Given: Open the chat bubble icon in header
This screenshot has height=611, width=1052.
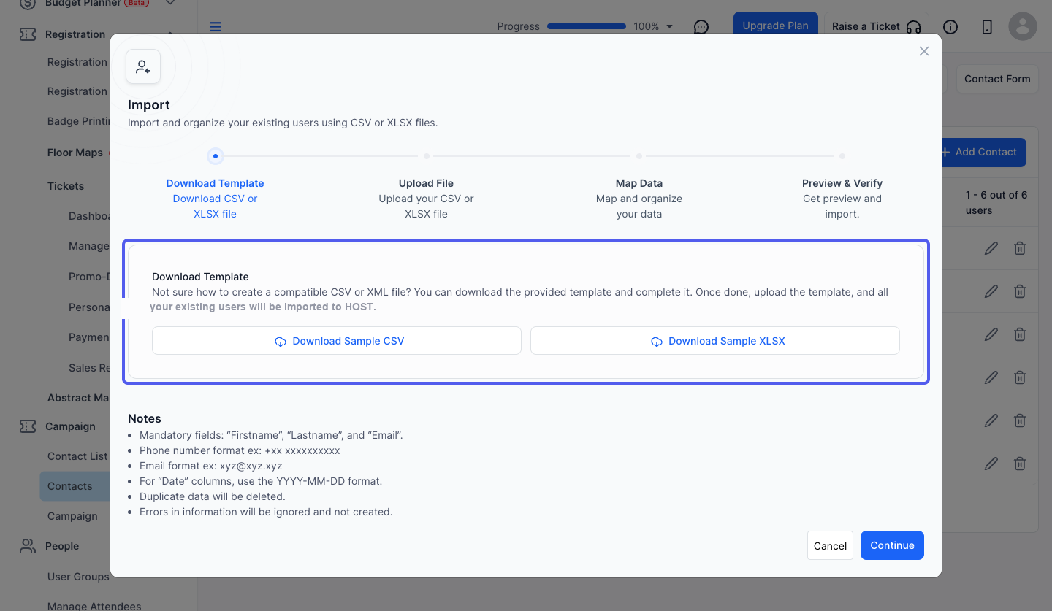Looking at the screenshot, I should click(701, 27).
